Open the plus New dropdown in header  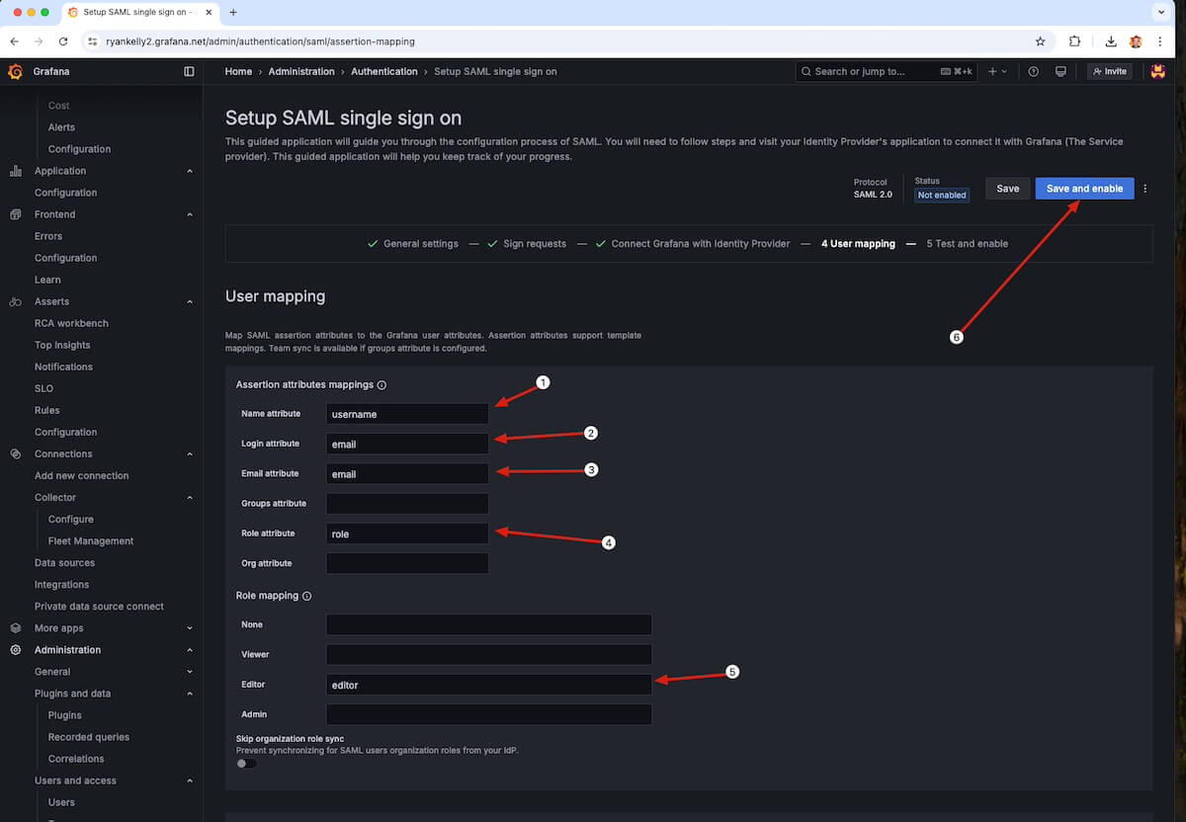[x=997, y=71]
